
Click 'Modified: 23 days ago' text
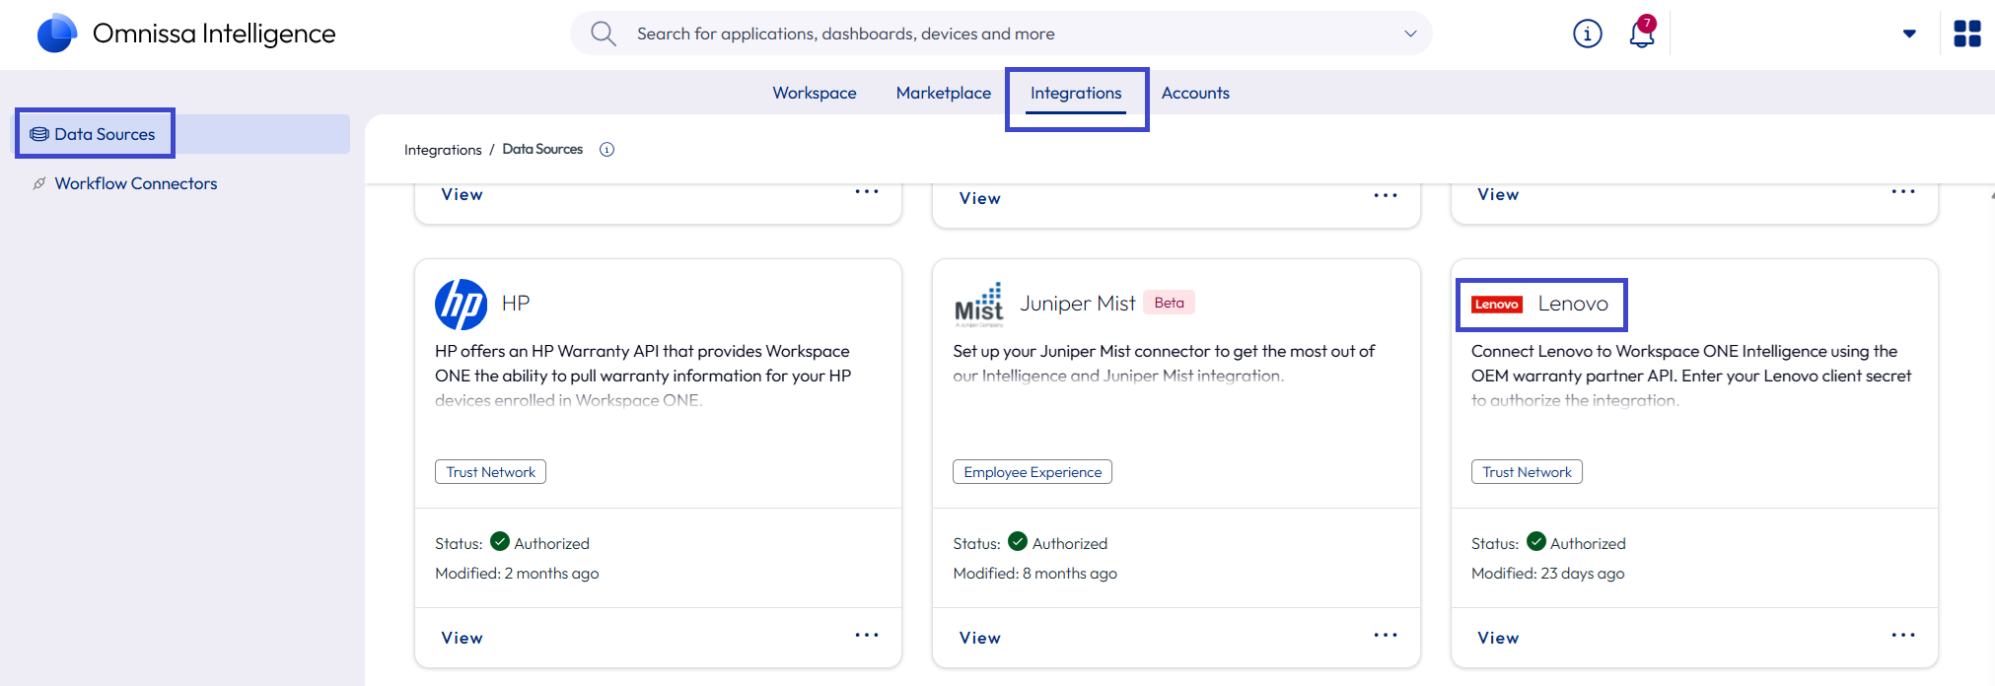(x=1547, y=574)
